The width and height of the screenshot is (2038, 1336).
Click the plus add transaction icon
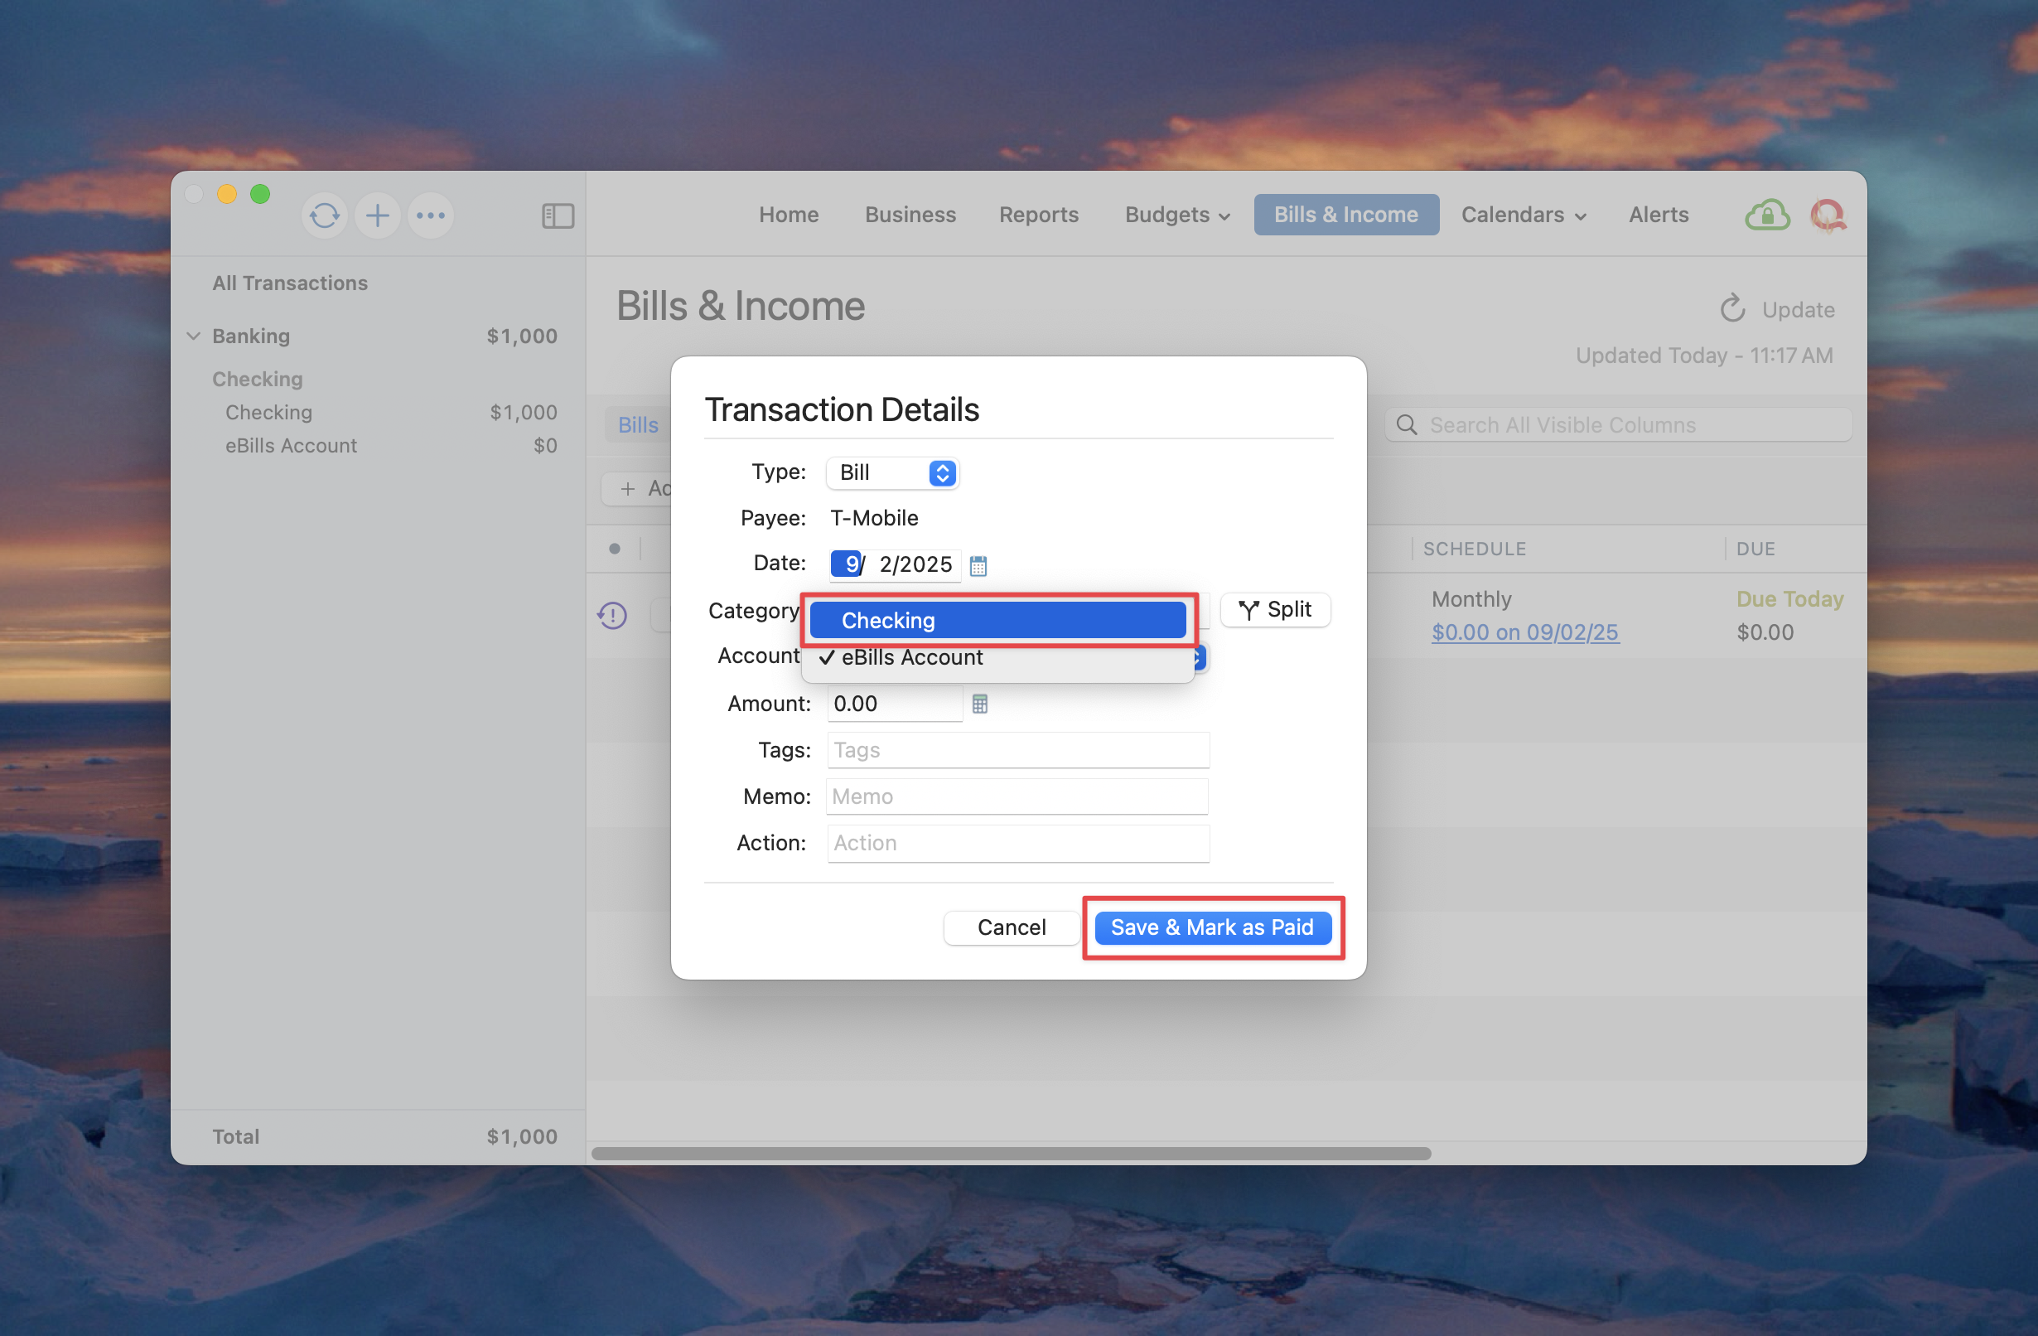coord(377,215)
